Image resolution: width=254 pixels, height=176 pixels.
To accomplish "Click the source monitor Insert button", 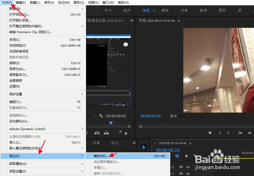I will tap(97, 133).
